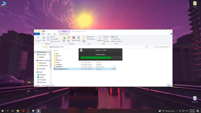Switch to the Share tab

click(49, 34)
